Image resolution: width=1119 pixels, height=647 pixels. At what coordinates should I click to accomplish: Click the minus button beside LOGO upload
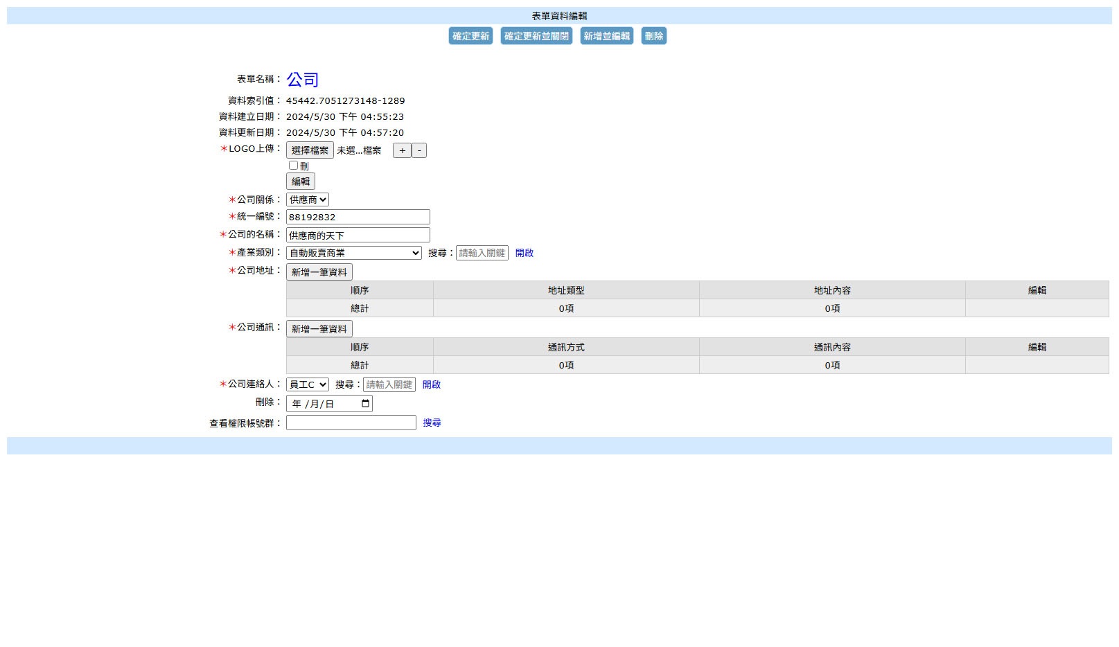click(x=419, y=150)
